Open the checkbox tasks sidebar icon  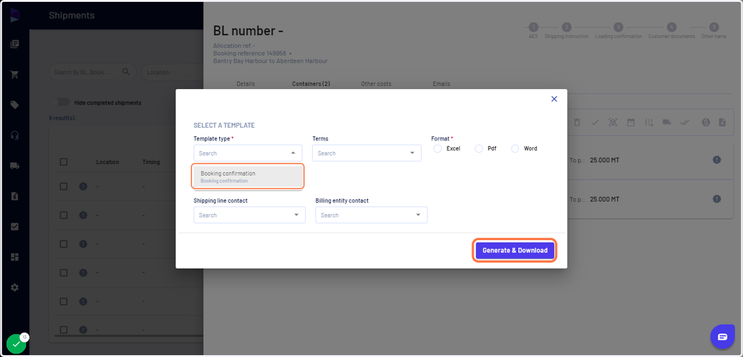15,226
